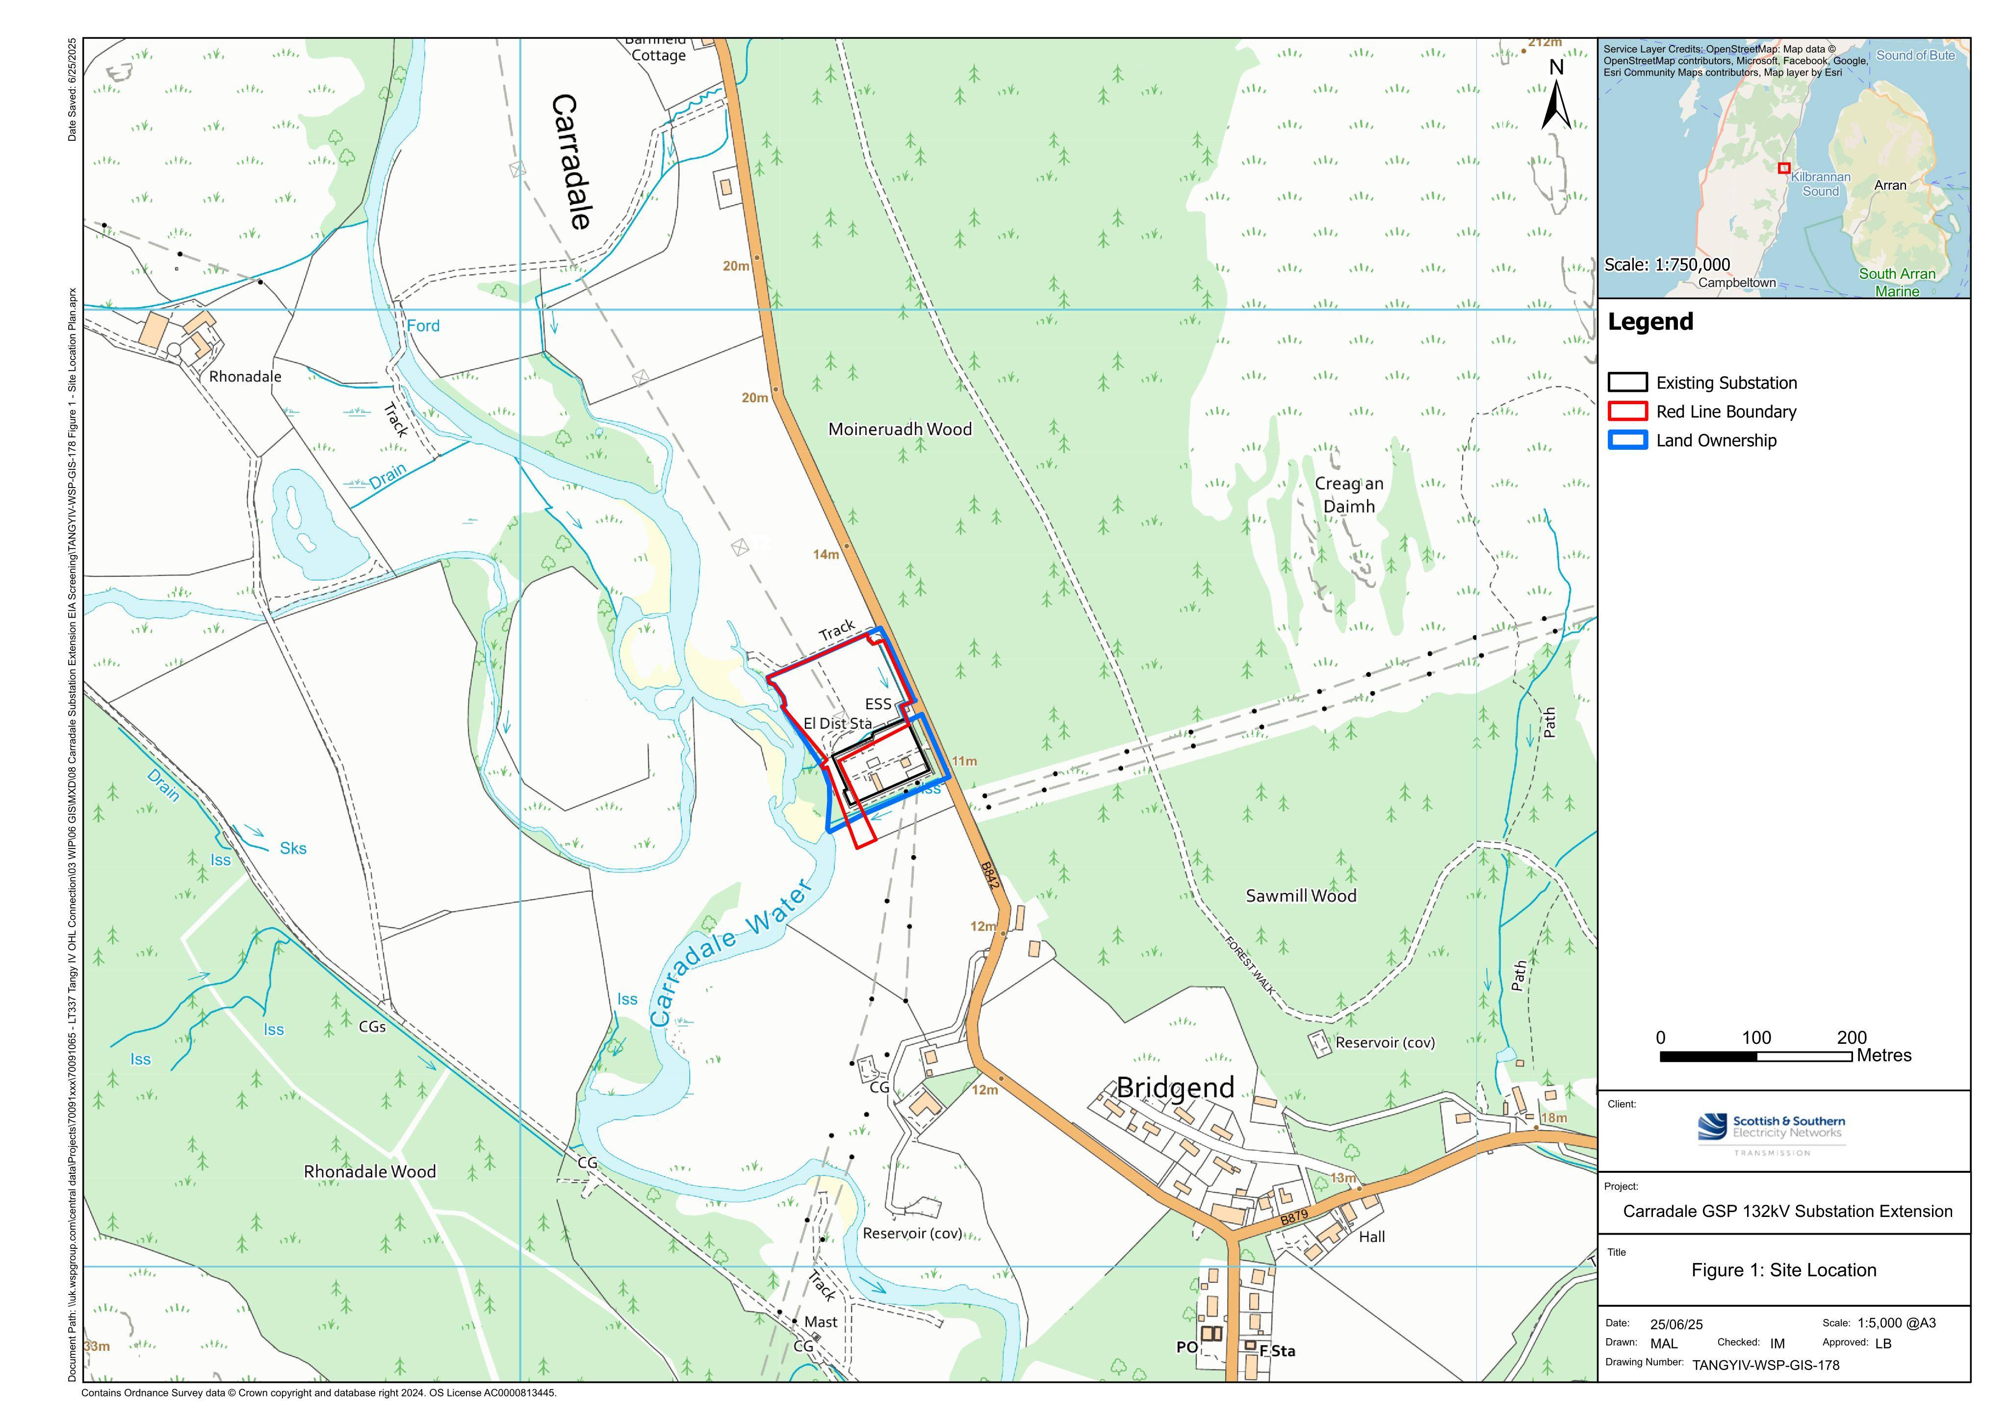The image size is (2009, 1421).
Task: Click the 'Kilbrannan Sound' inset label
Action: pyautogui.click(x=1821, y=184)
